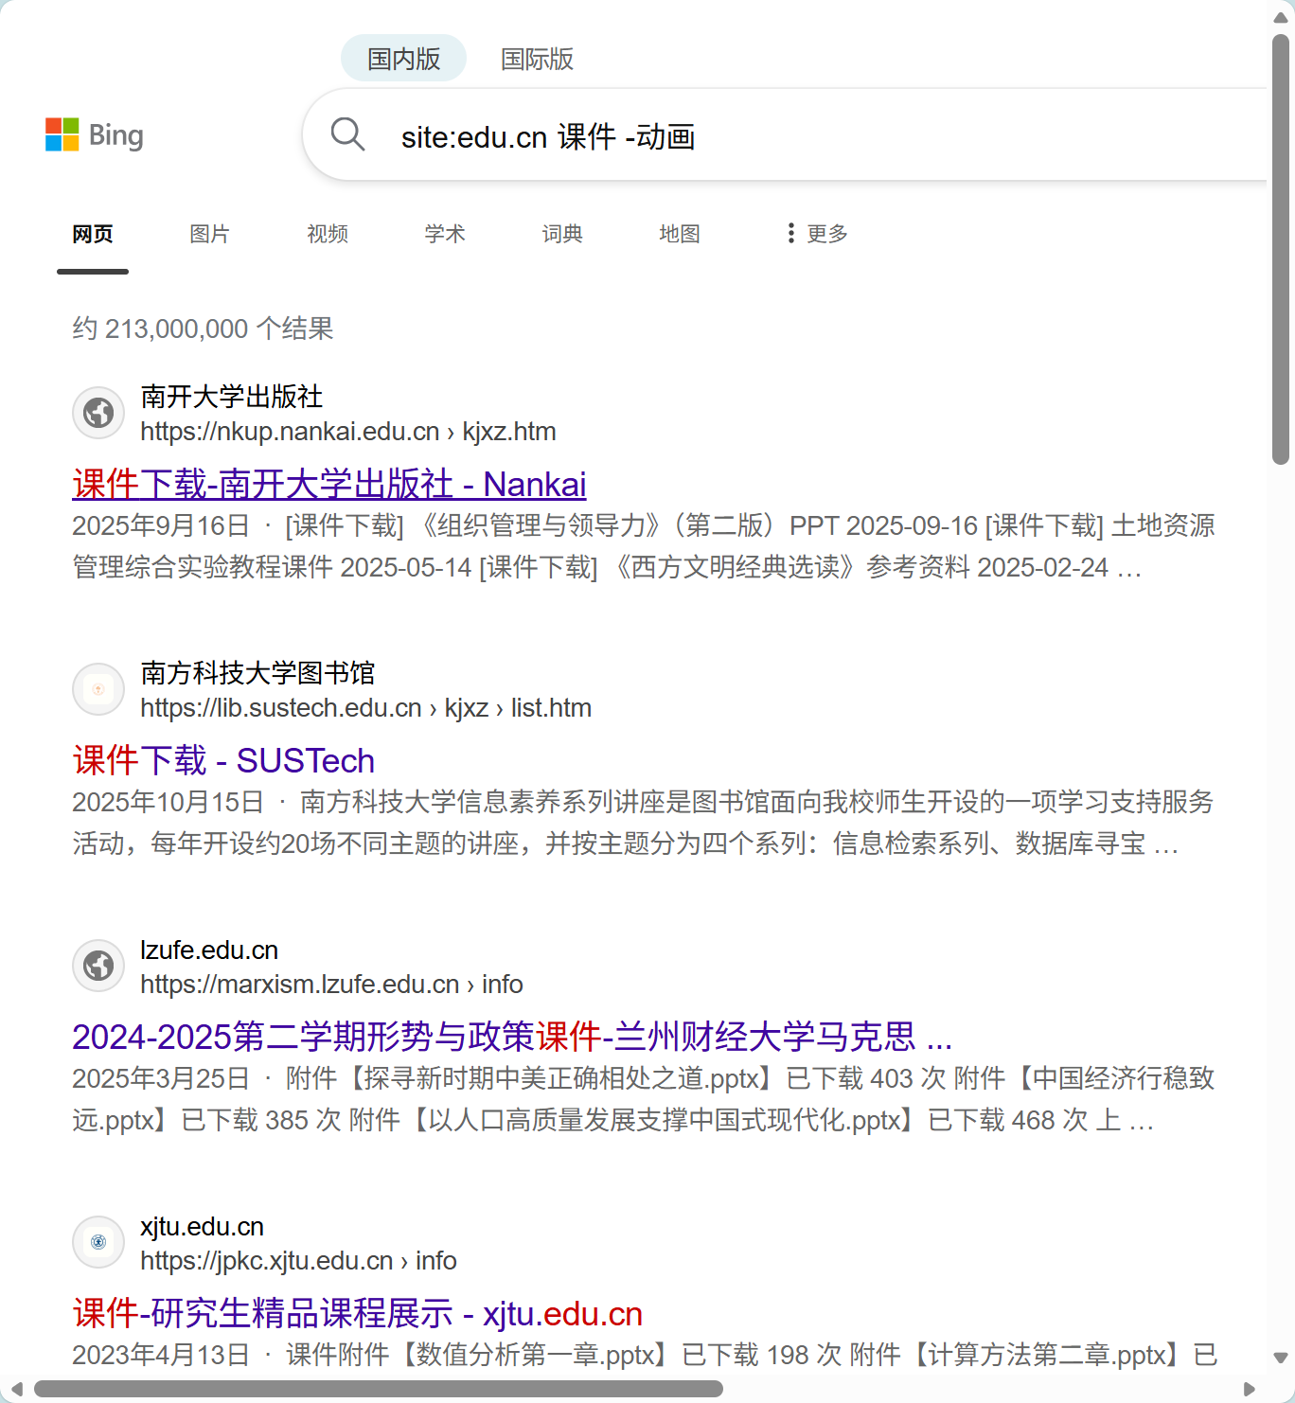
Task: Open 课件下载-南开大学出版社 - Nankai result
Action: pos(329,484)
